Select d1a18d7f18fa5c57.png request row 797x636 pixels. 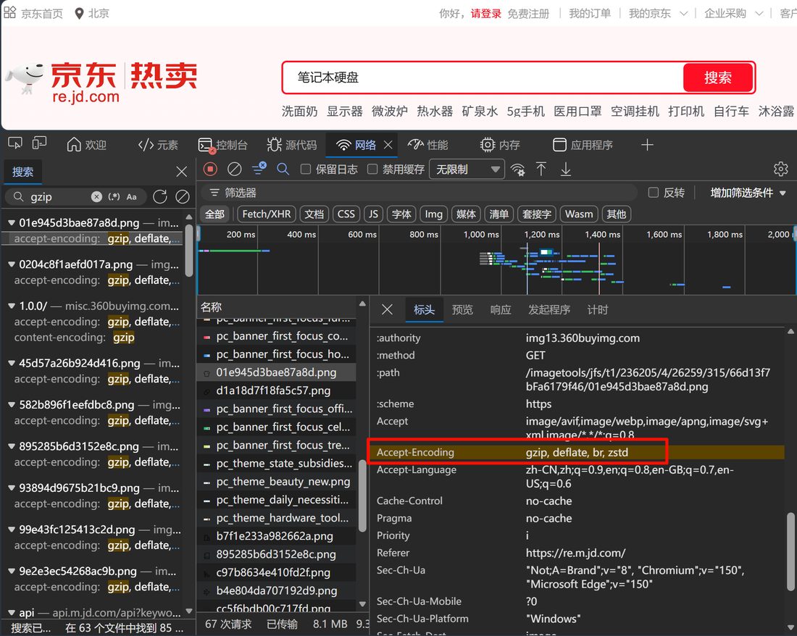click(277, 390)
